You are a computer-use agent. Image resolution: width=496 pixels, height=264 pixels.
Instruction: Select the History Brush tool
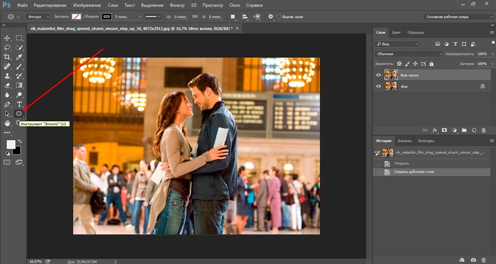click(x=19, y=76)
